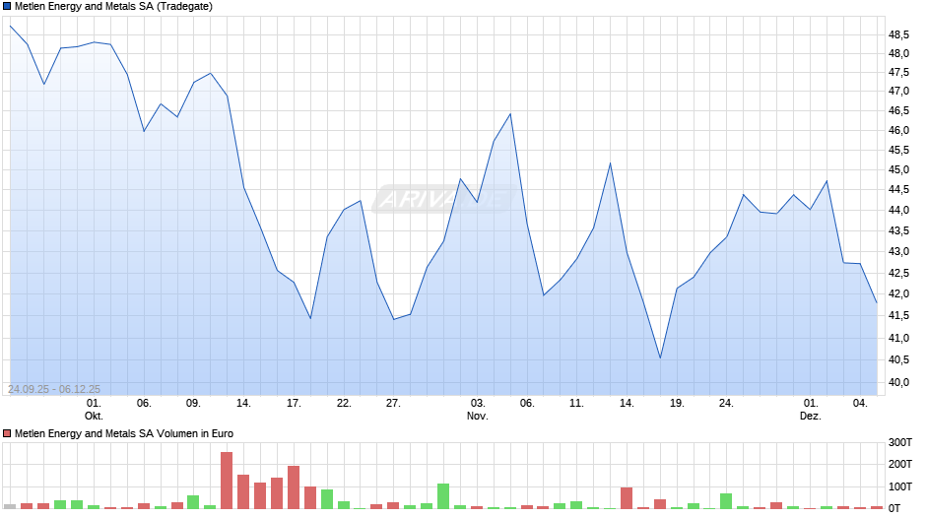Select the 'Metlen Energy and Metals SA Volumen in Euro' label
This screenshot has width=926, height=518.
(x=124, y=433)
